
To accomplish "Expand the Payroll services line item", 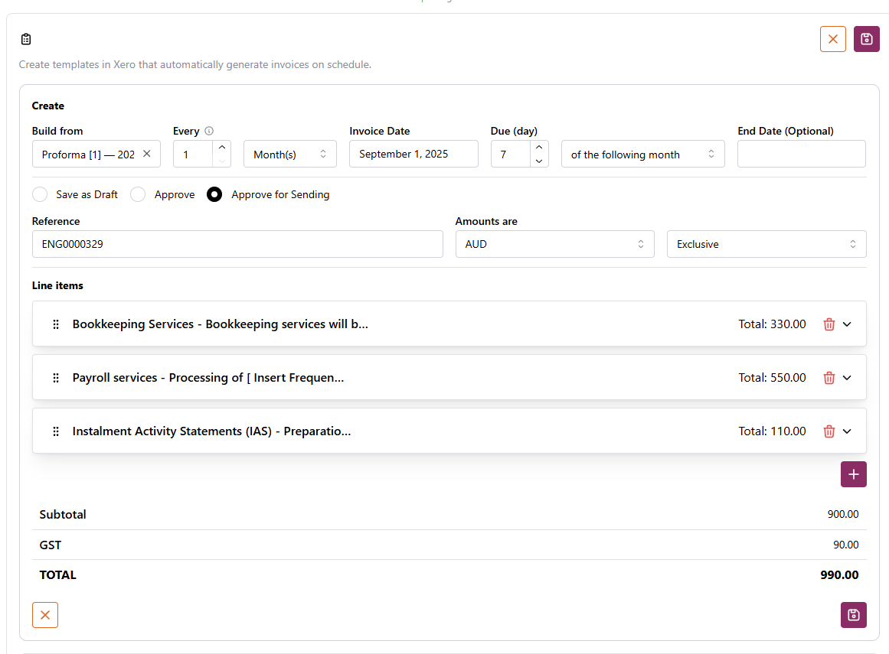I will pyautogui.click(x=847, y=378).
